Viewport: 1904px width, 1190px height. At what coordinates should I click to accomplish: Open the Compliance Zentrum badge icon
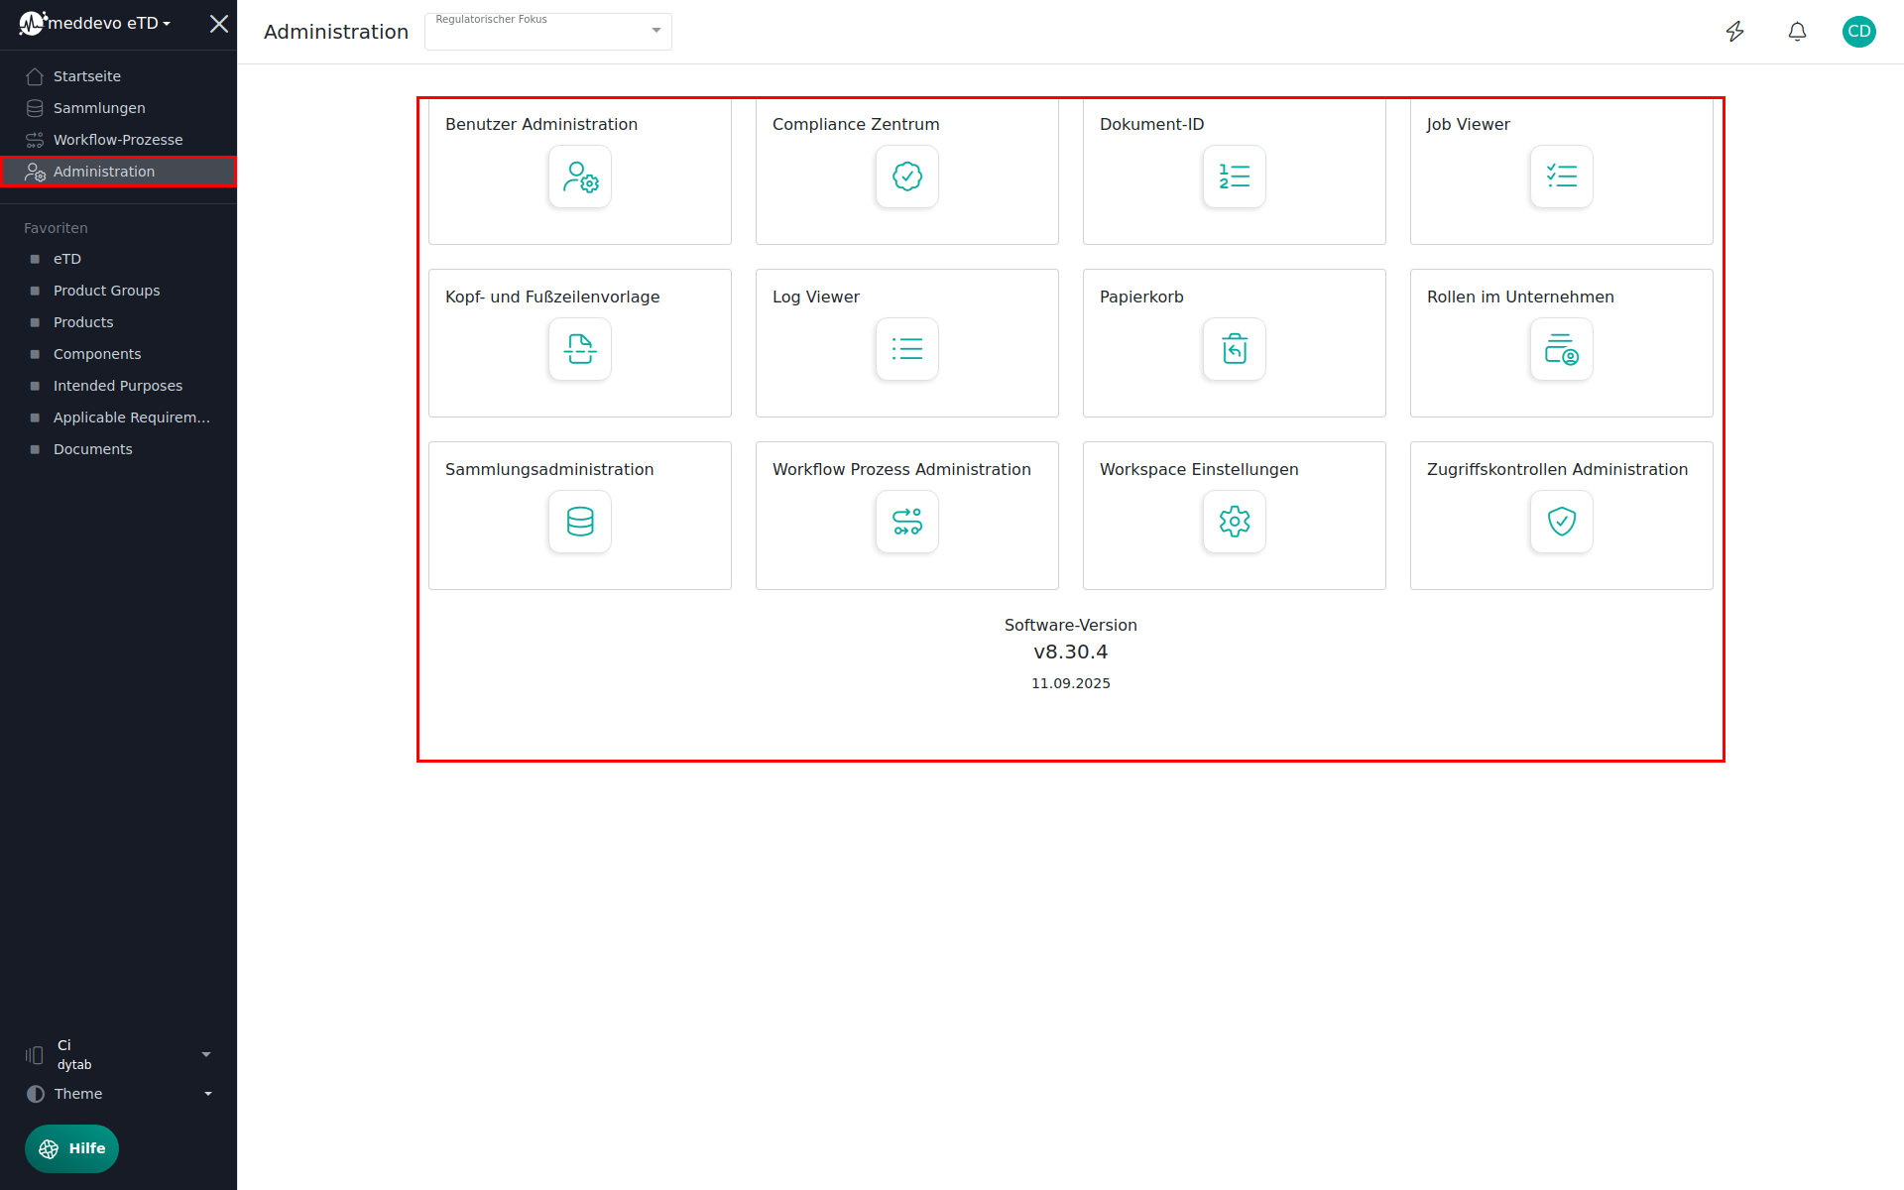click(x=907, y=177)
